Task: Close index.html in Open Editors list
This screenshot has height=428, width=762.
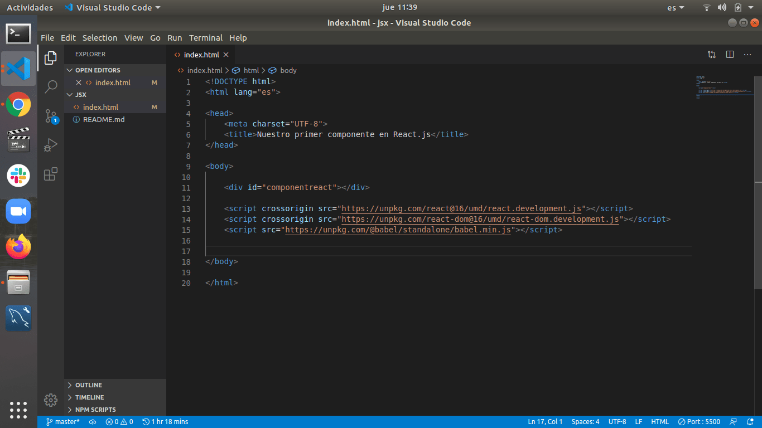Action: [x=79, y=82]
